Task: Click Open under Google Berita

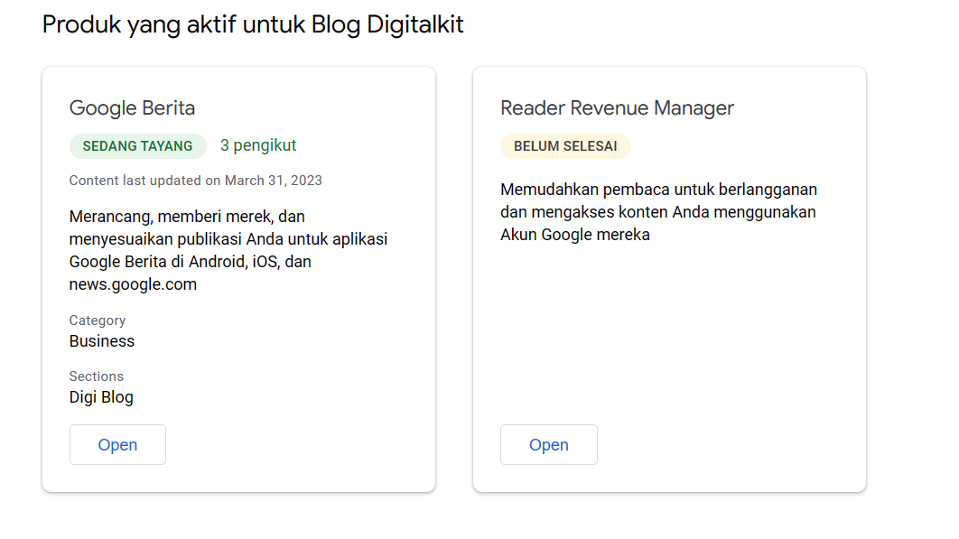Action: pyautogui.click(x=117, y=444)
